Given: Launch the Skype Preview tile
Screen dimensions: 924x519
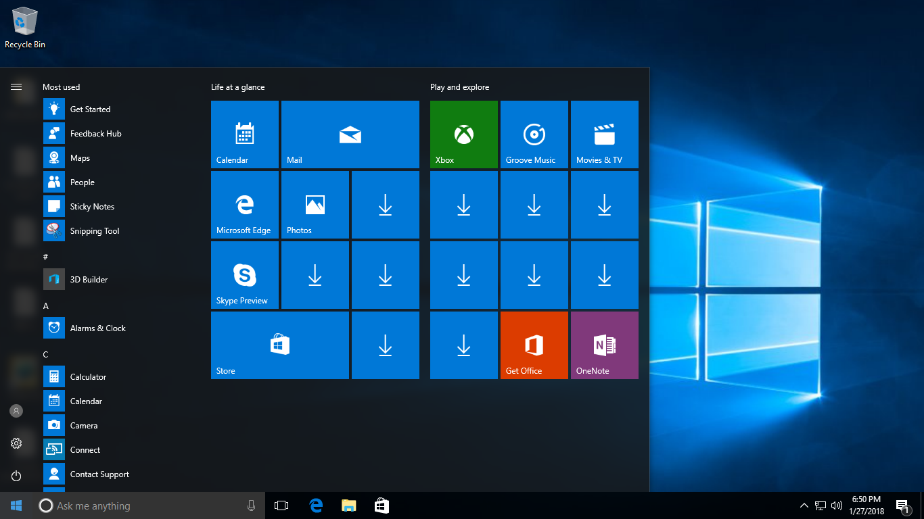Looking at the screenshot, I should click(x=245, y=275).
